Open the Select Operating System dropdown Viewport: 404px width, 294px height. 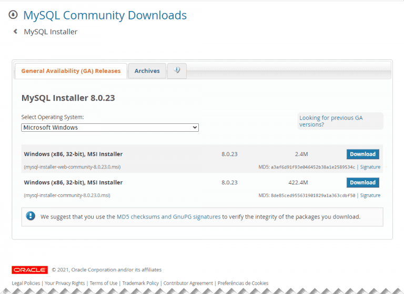pyautogui.click(x=110, y=128)
